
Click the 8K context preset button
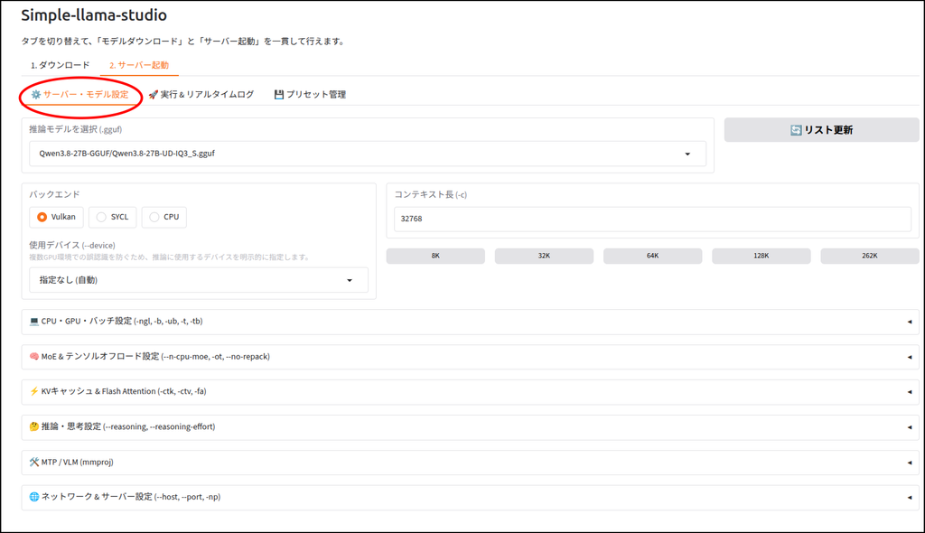(x=435, y=256)
